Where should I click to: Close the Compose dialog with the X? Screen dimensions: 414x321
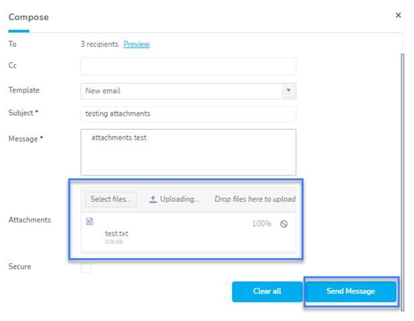pyautogui.click(x=398, y=15)
